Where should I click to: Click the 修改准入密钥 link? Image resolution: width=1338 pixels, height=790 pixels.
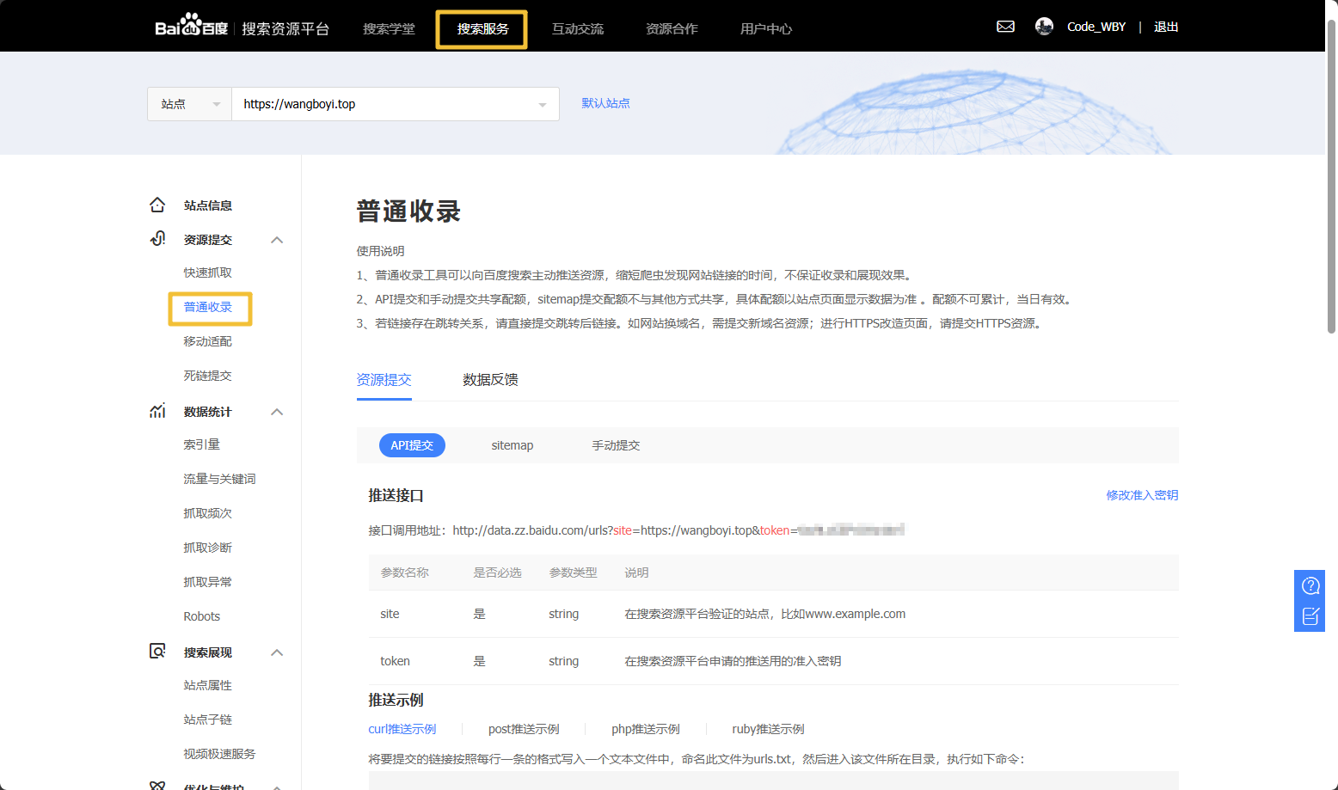tap(1142, 495)
